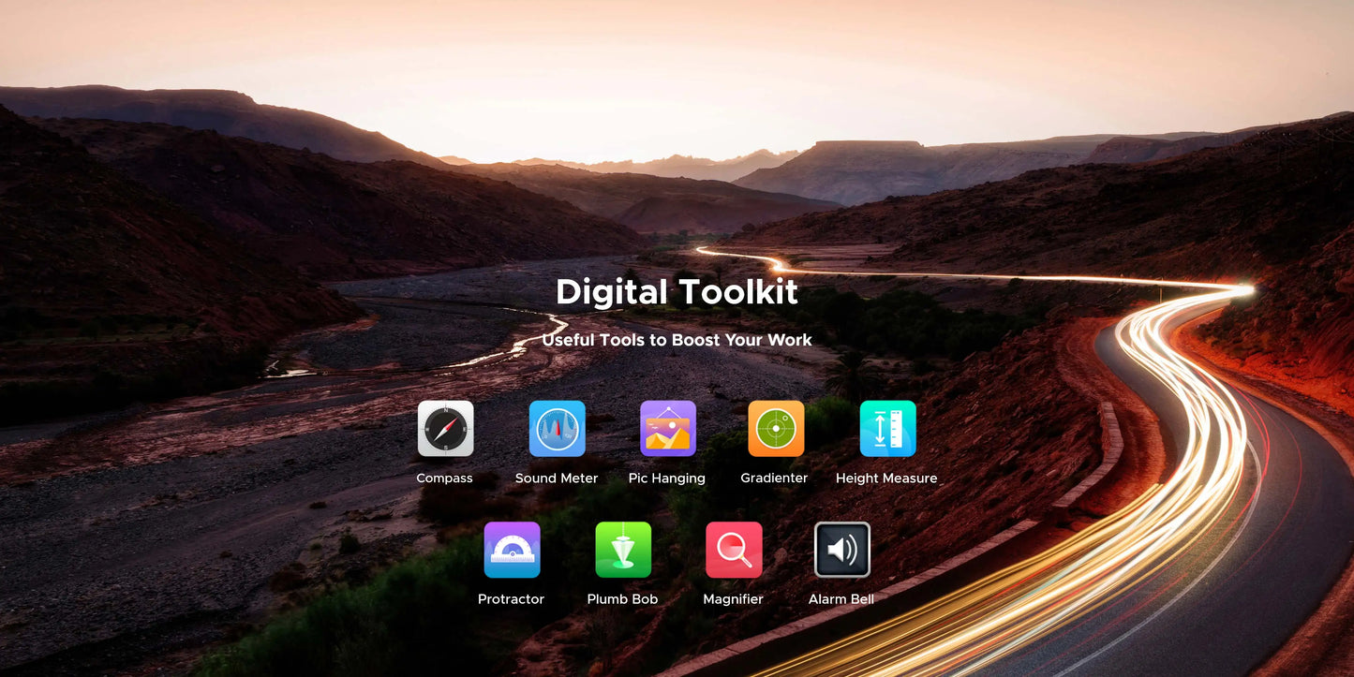Click the "Sound Meter" text label
1354x677 pixels.
(557, 478)
